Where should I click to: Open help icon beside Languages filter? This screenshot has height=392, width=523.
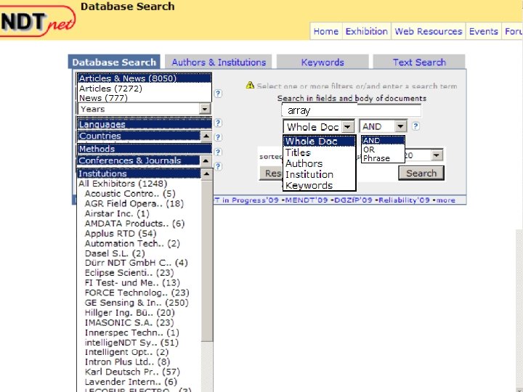pos(218,123)
